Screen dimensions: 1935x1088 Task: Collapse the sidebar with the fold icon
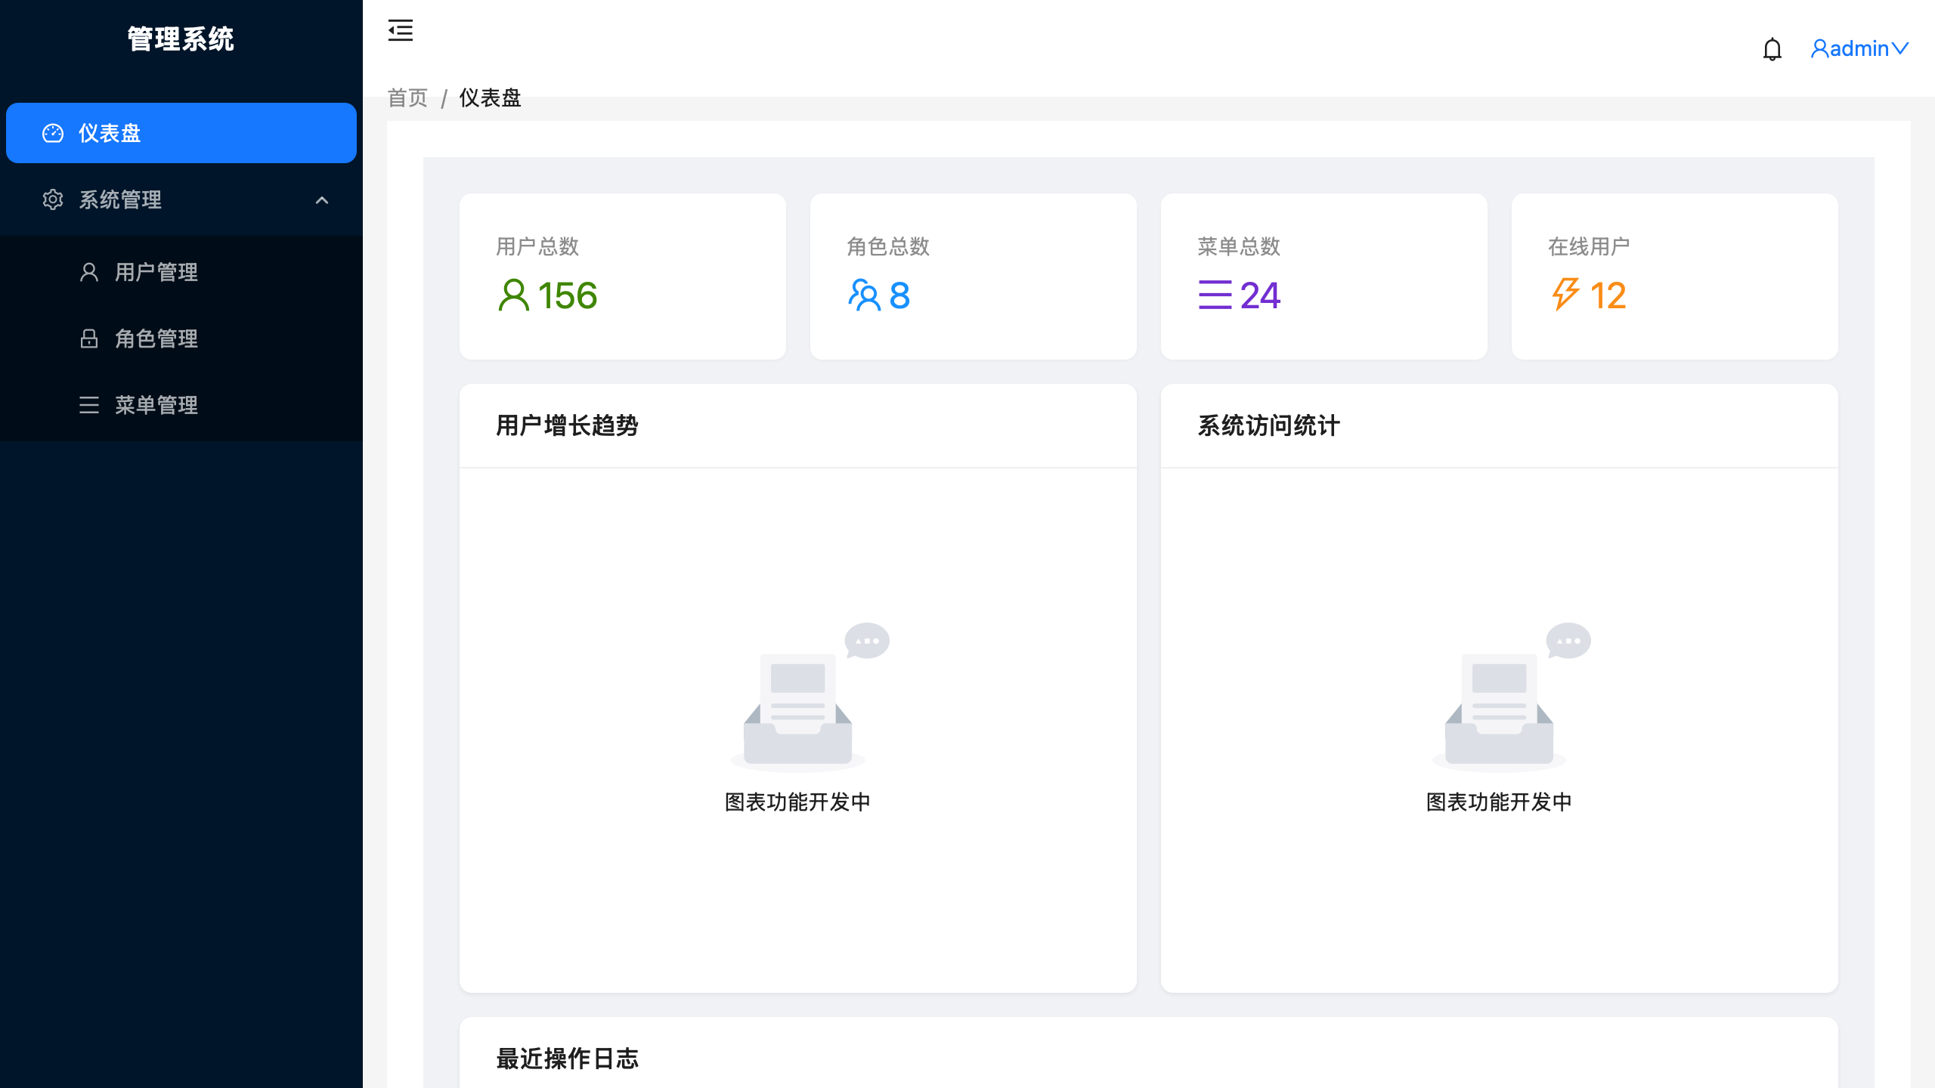(400, 30)
